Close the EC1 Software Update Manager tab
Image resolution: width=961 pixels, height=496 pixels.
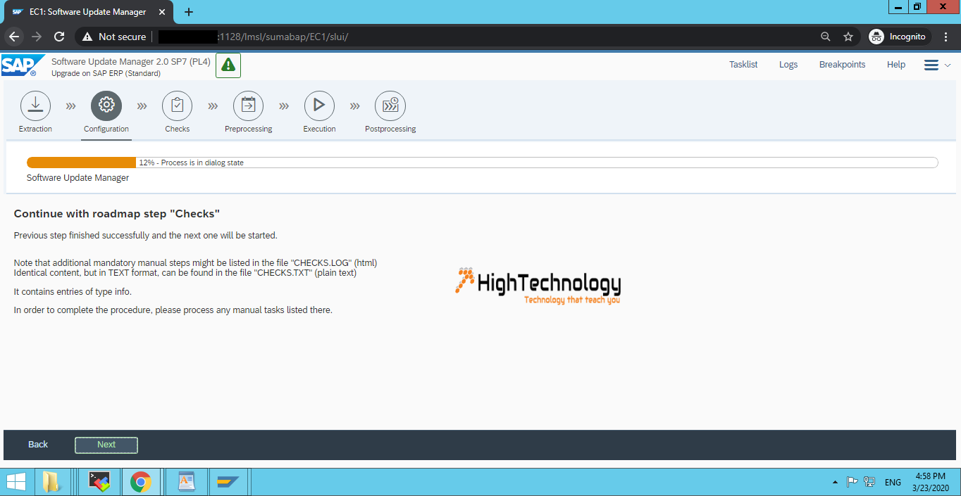click(162, 12)
